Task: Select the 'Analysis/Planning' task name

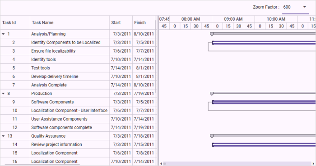Action: [48, 34]
